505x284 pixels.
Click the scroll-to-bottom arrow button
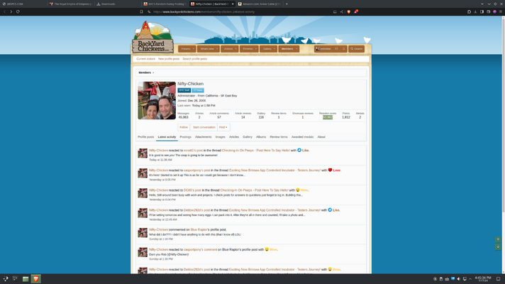498,247
